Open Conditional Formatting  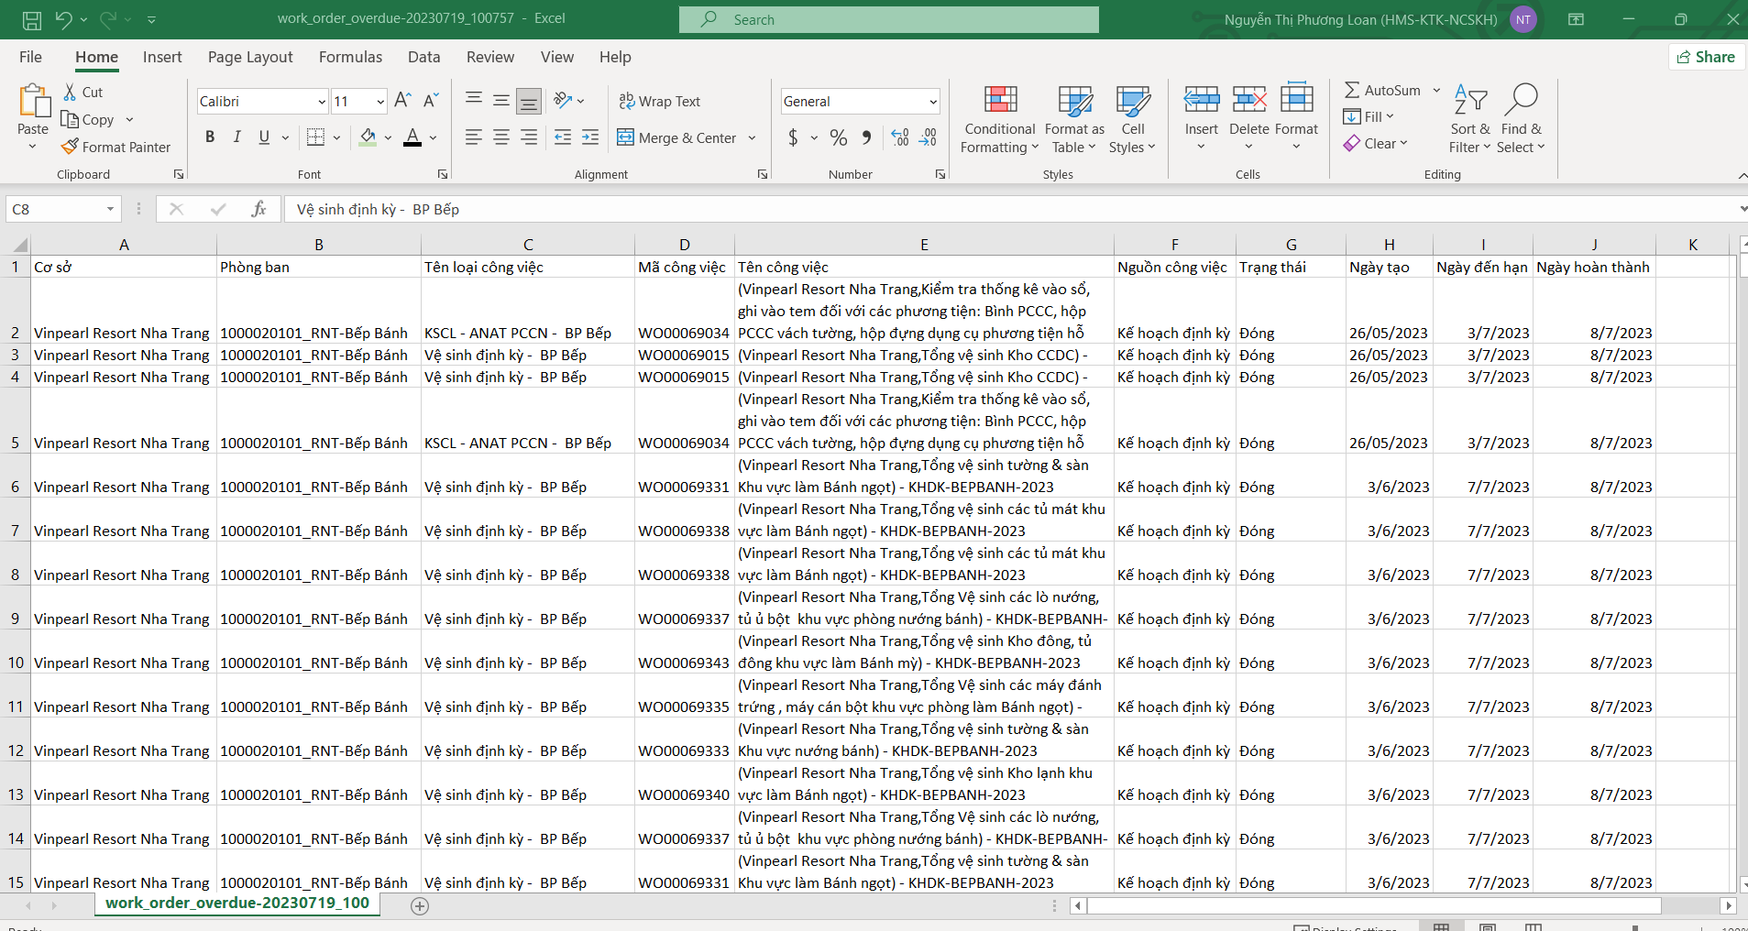[1000, 120]
